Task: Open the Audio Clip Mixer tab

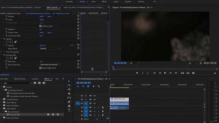Action: pyautogui.click(x=83, y=8)
